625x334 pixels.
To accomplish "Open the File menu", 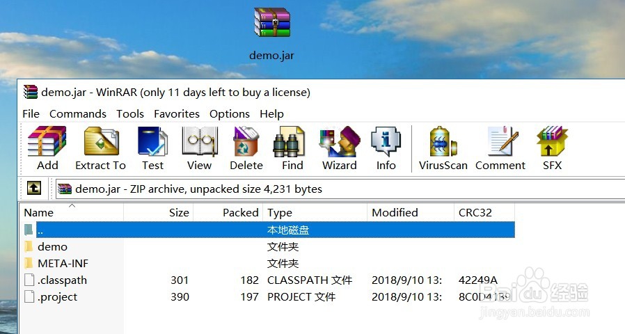I will (x=31, y=114).
